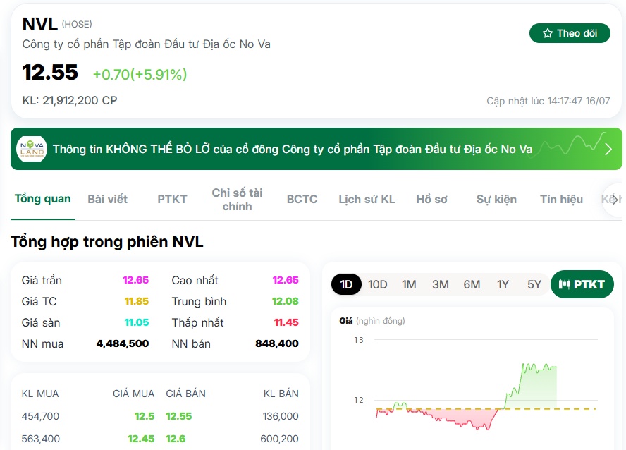
Task: Select the 3M chart timeframe
Action: 441,284
